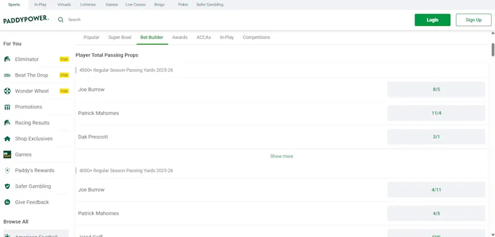Screen dimensions: 495x237
Task: Switch to the Popular sub-tab
Action: click(91, 38)
